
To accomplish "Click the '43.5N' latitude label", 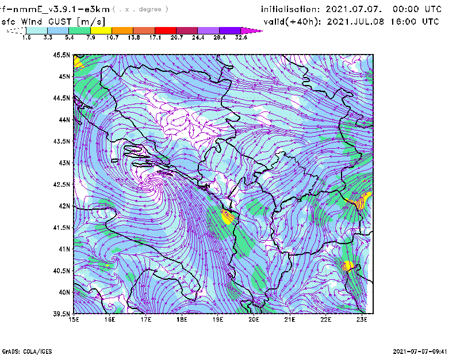I will (62, 141).
